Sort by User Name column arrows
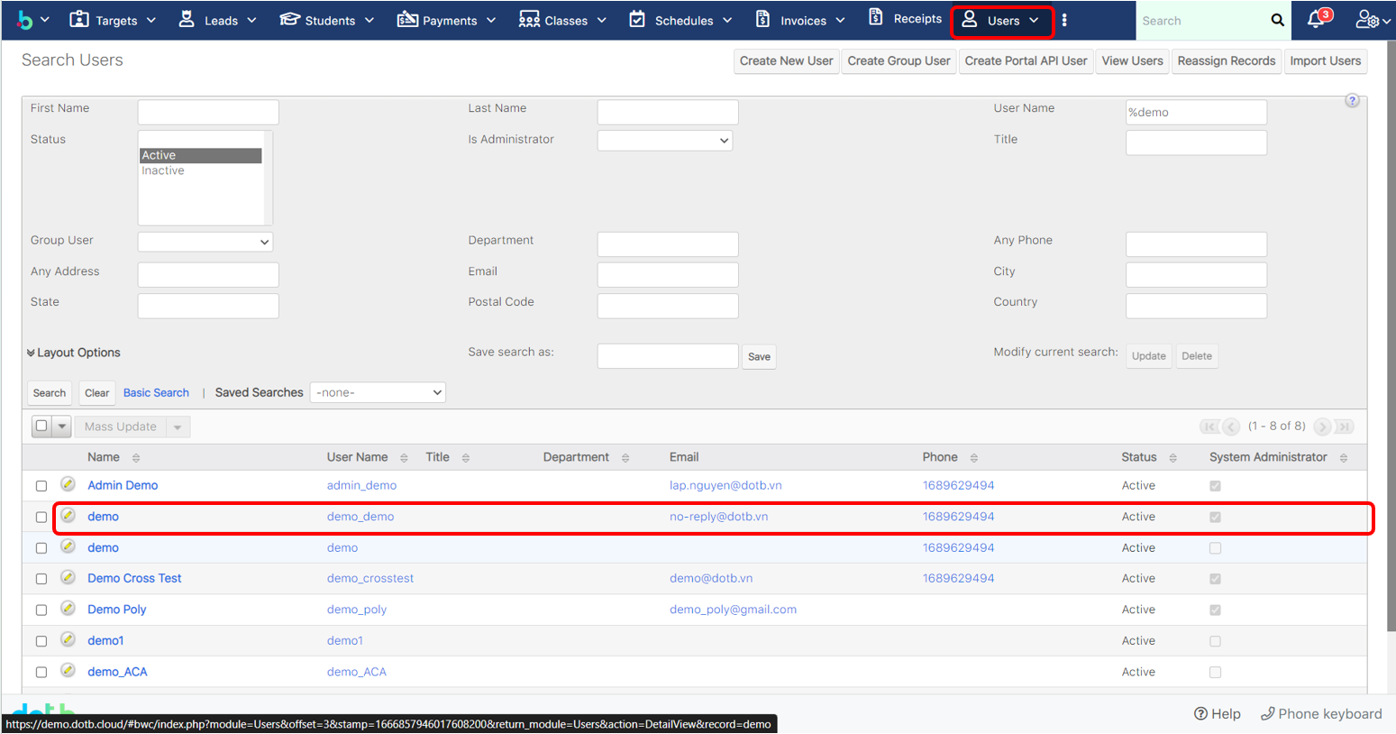 coord(404,458)
